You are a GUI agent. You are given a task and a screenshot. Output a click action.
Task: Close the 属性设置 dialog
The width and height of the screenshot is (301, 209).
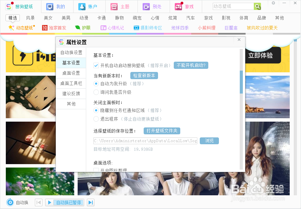(x=239, y=40)
